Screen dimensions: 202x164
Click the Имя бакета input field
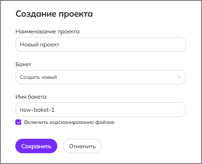101,109
